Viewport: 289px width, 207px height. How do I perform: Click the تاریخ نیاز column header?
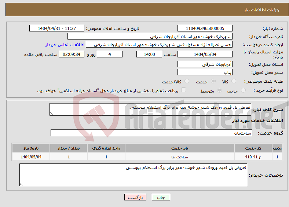[x=31, y=148]
